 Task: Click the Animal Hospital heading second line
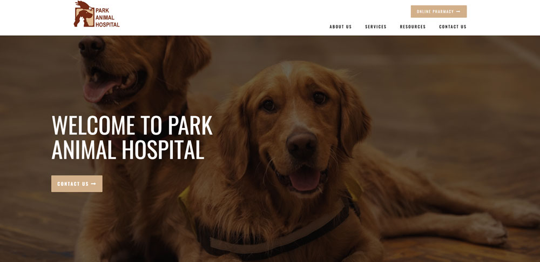[128, 150]
